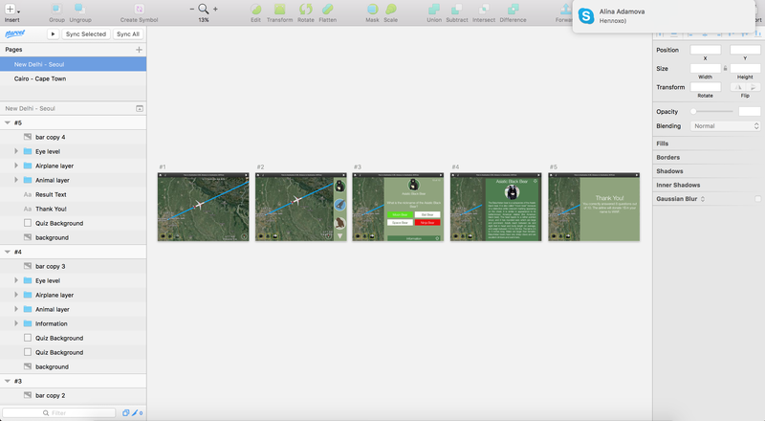
Task: Expand the Information folder in #4
Action: (x=16, y=323)
